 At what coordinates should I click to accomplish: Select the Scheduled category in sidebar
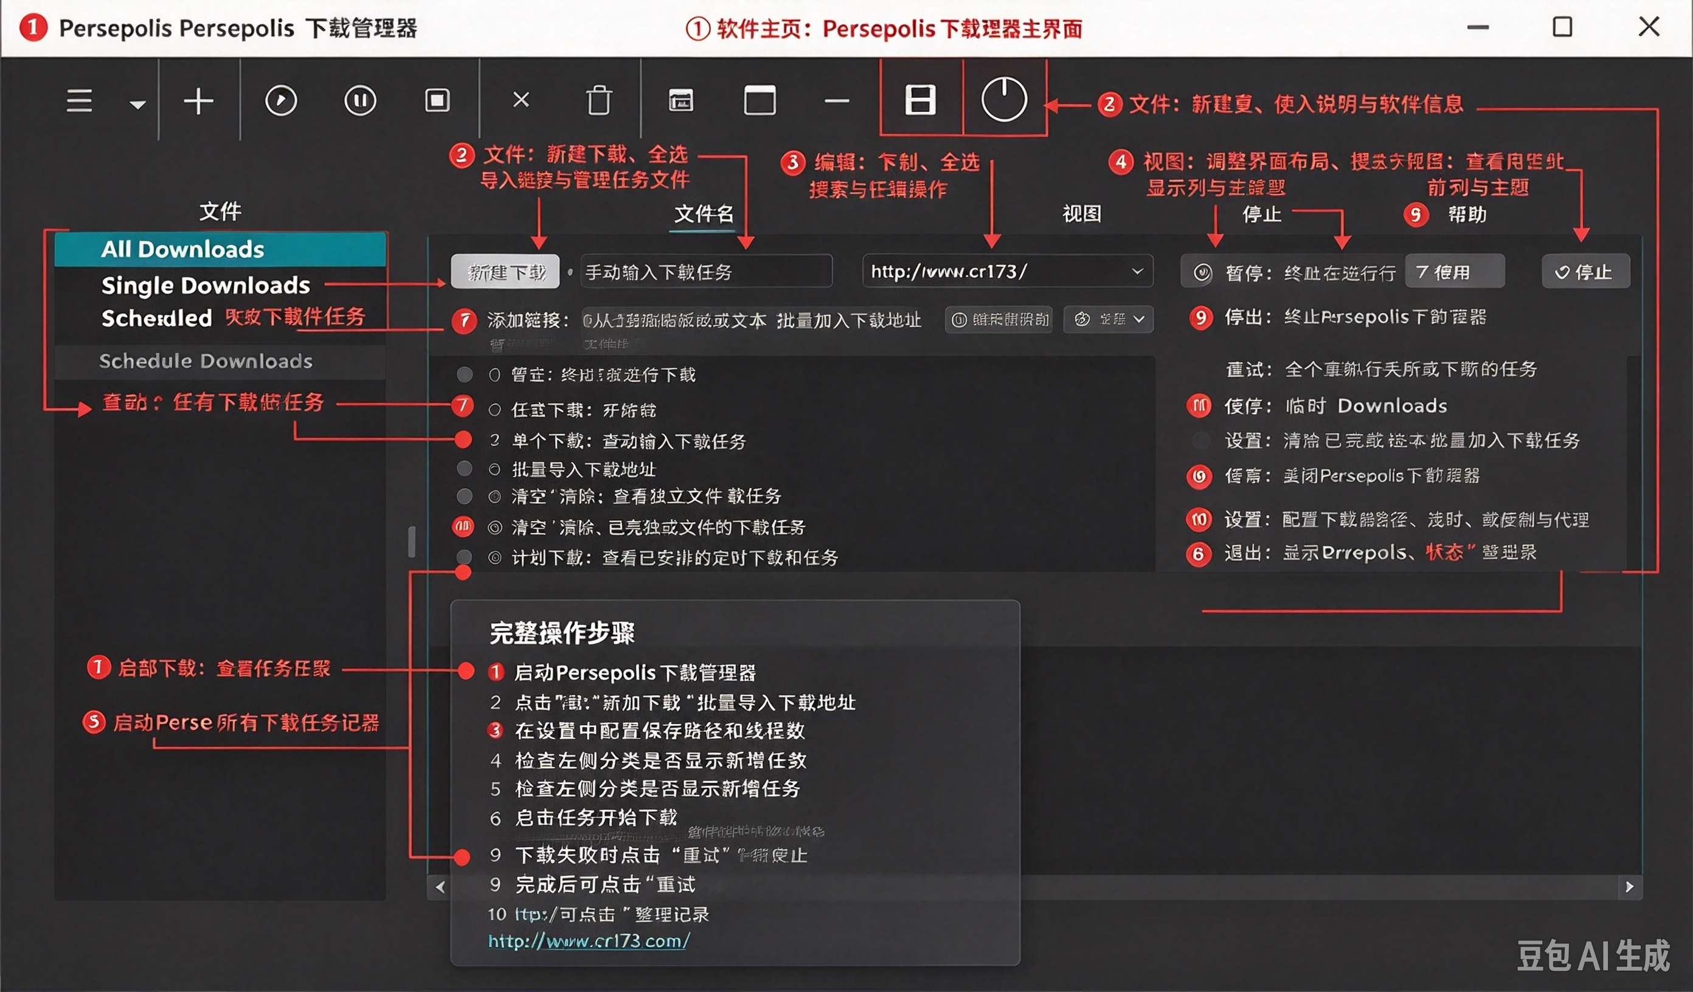[x=156, y=318]
